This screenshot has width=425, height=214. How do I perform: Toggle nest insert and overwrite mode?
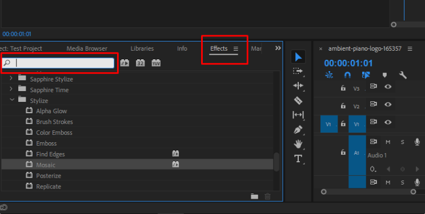(329, 75)
